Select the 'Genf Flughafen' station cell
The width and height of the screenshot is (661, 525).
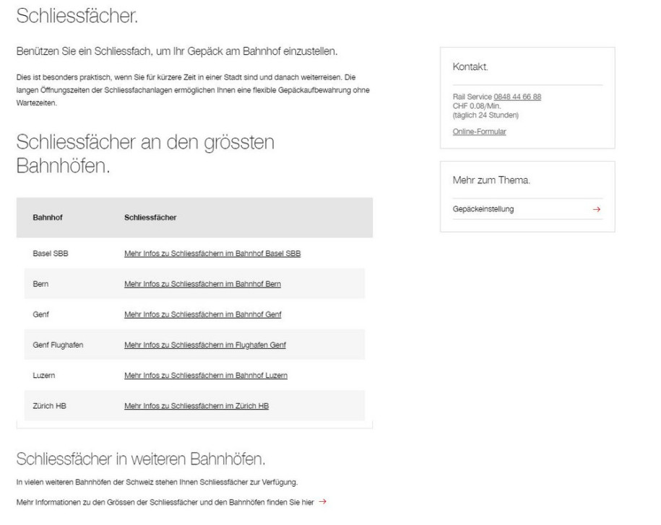pos(58,345)
